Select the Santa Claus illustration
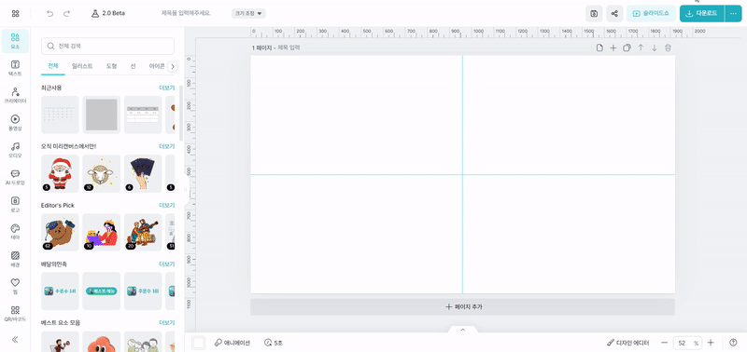The height and width of the screenshot is (352, 747). click(x=60, y=173)
